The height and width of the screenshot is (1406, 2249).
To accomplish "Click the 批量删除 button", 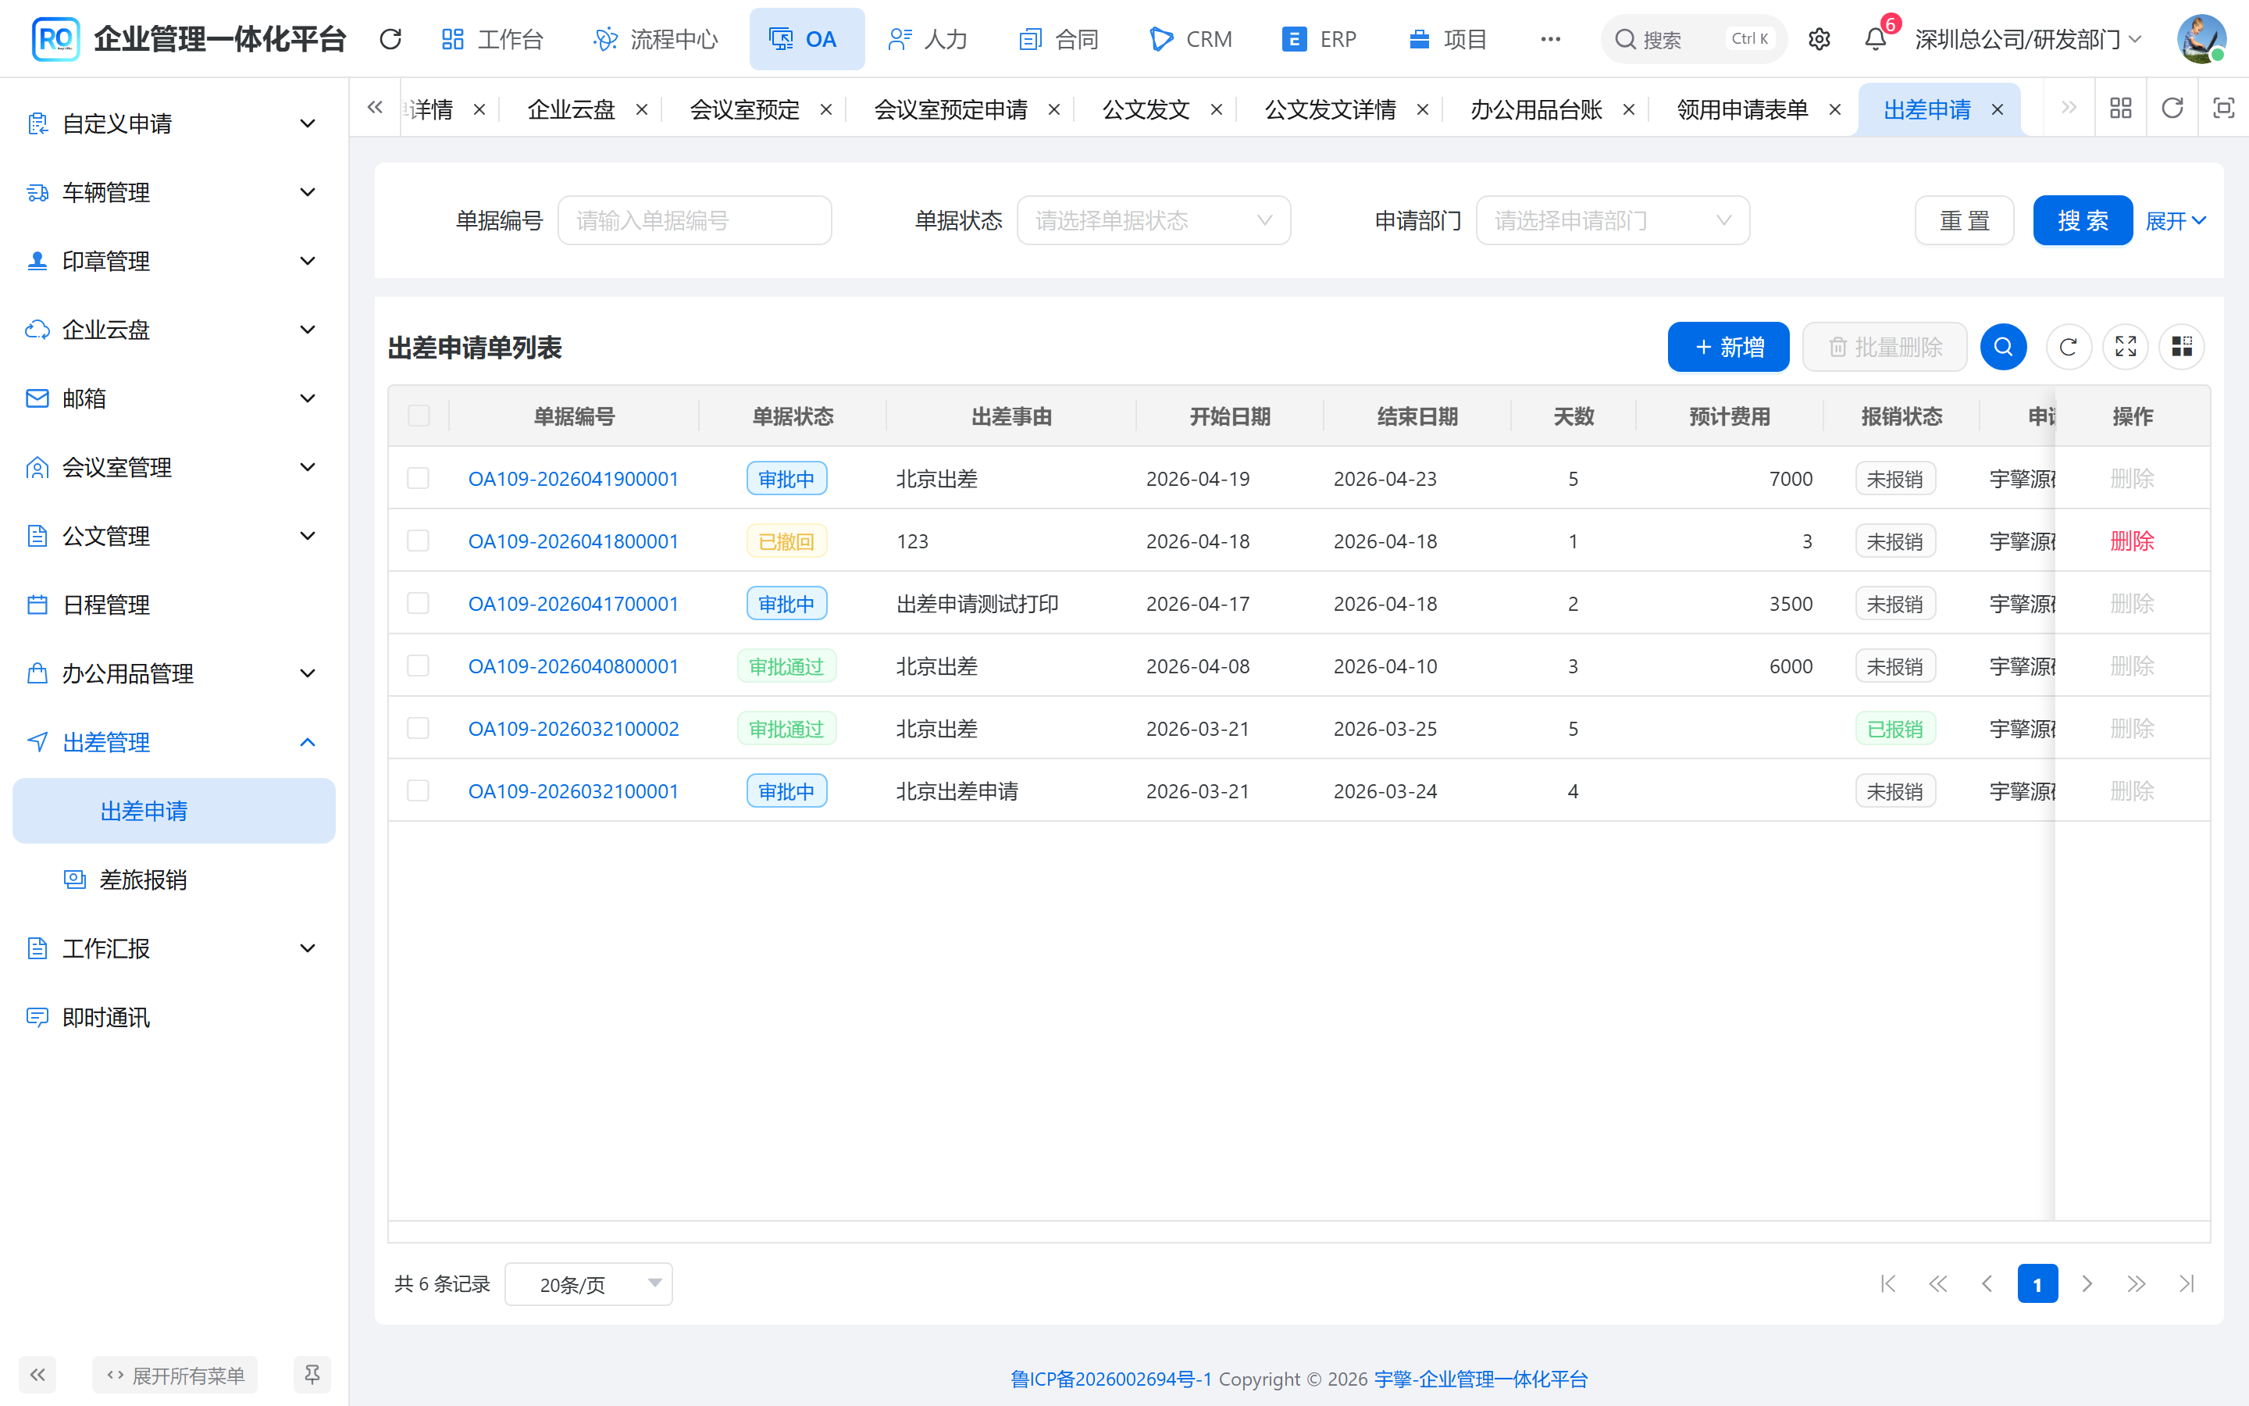I will pos(1884,347).
